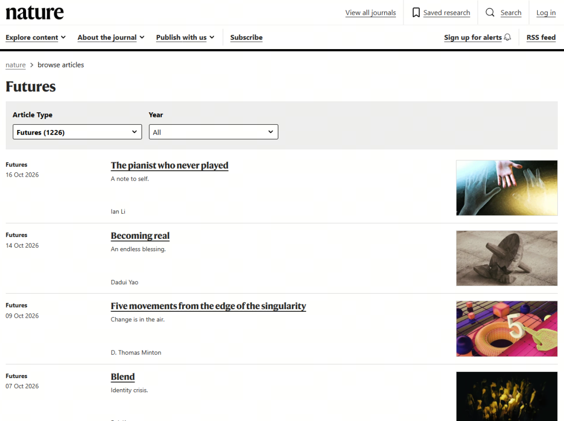Click the Five movements article thumbnail
This screenshot has height=421, width=564.
pyautogui.click(x=507, y=329)
